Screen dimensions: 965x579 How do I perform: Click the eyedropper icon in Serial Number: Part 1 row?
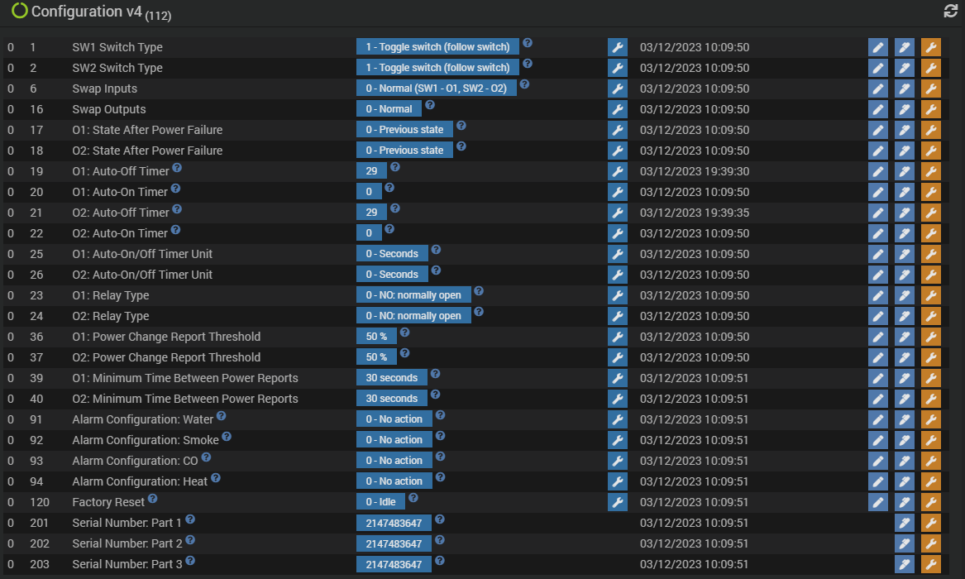[x=904, y=523]
